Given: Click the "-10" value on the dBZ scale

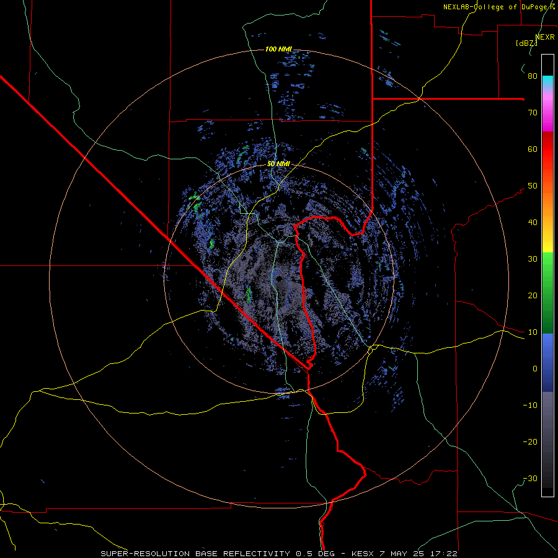Looking at the screenshot, I should tap(530, 405).
